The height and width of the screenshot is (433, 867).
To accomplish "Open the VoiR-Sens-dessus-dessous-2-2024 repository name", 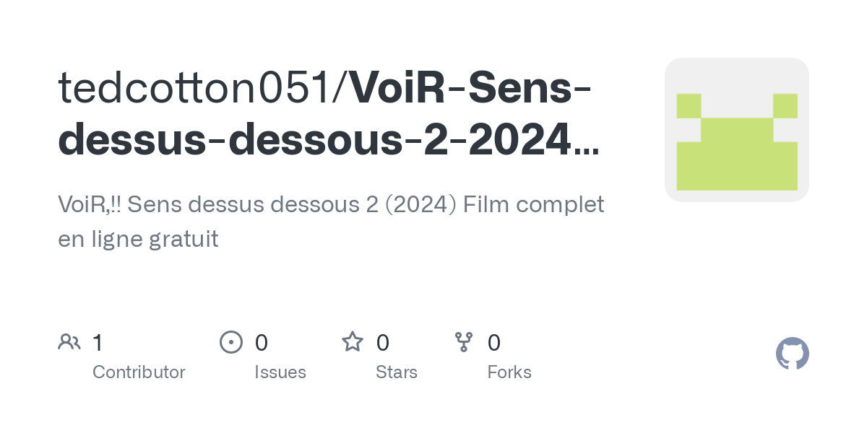I will point(329,114).
